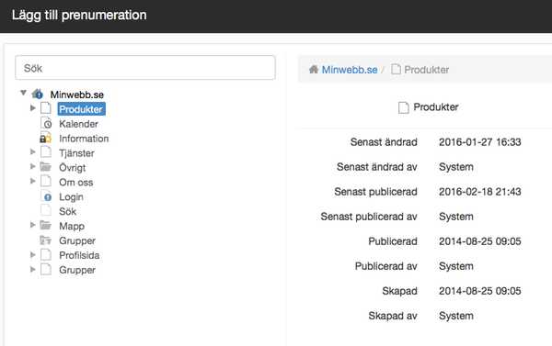Image resolution: width=552 pixels, height=346 pixels.
Task: Click the Profilsida page icon
Action: click(46, 254)
